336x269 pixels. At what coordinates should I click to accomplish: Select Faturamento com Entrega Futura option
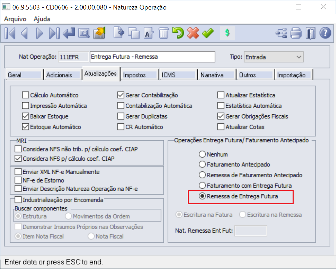pyautogui.click(x=202, y=185)
